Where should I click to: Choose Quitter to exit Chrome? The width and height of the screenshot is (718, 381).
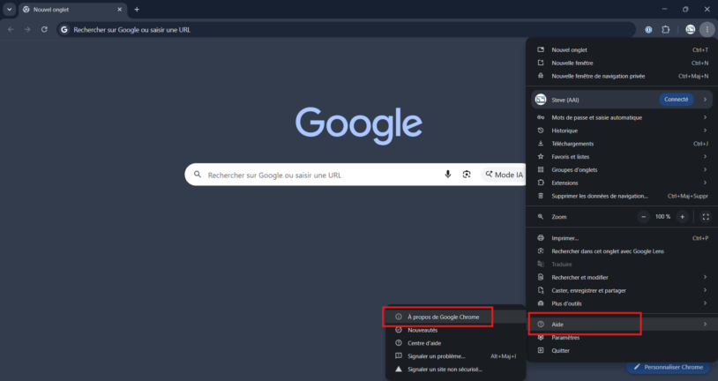[x=621, y=350]
